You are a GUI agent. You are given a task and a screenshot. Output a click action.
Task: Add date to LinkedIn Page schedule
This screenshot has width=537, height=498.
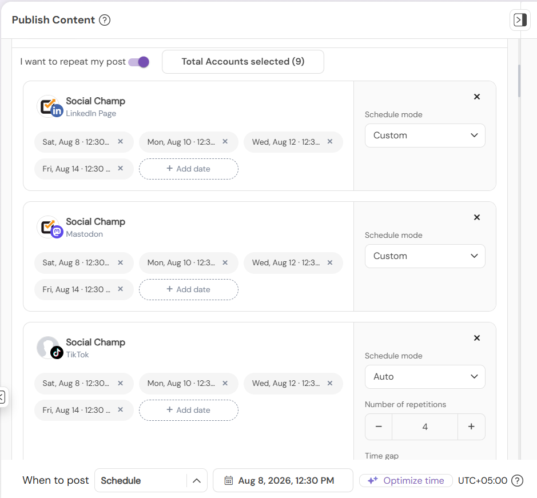189,169
